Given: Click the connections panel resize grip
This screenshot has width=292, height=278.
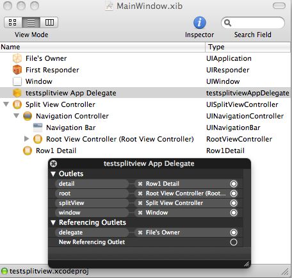Looking at the screenshot, I should tap(247, 264).
